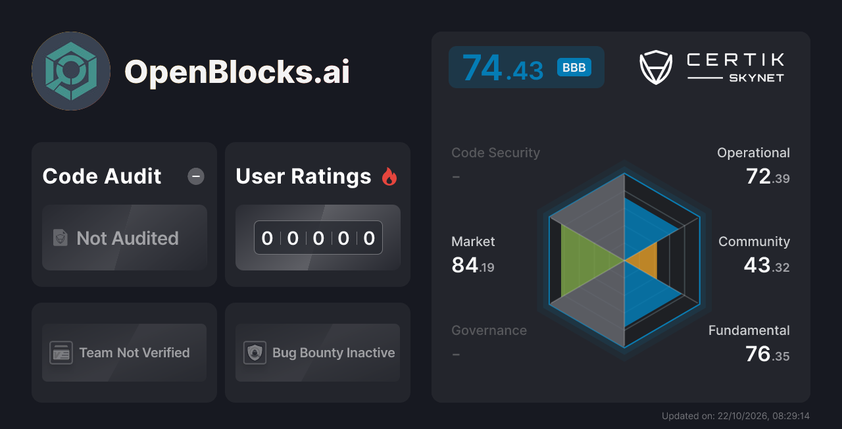
Task: Click the green Market segment in radar chart
Action: pos(582,260)
